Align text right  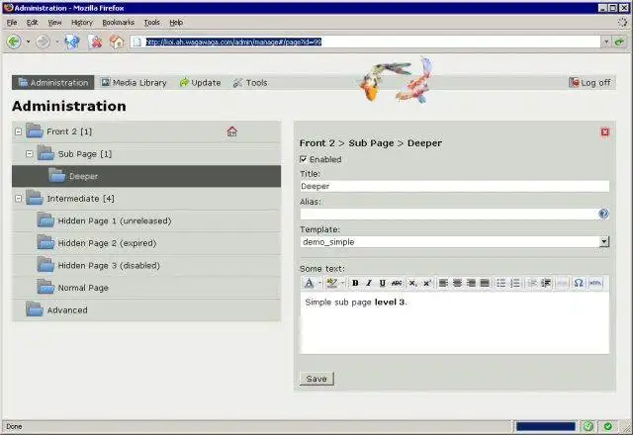471,283
